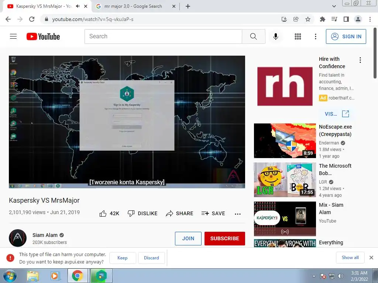Open the Siam Alam channel name
The height and width of the screenshot is (283, 378).
pos(45,235)
